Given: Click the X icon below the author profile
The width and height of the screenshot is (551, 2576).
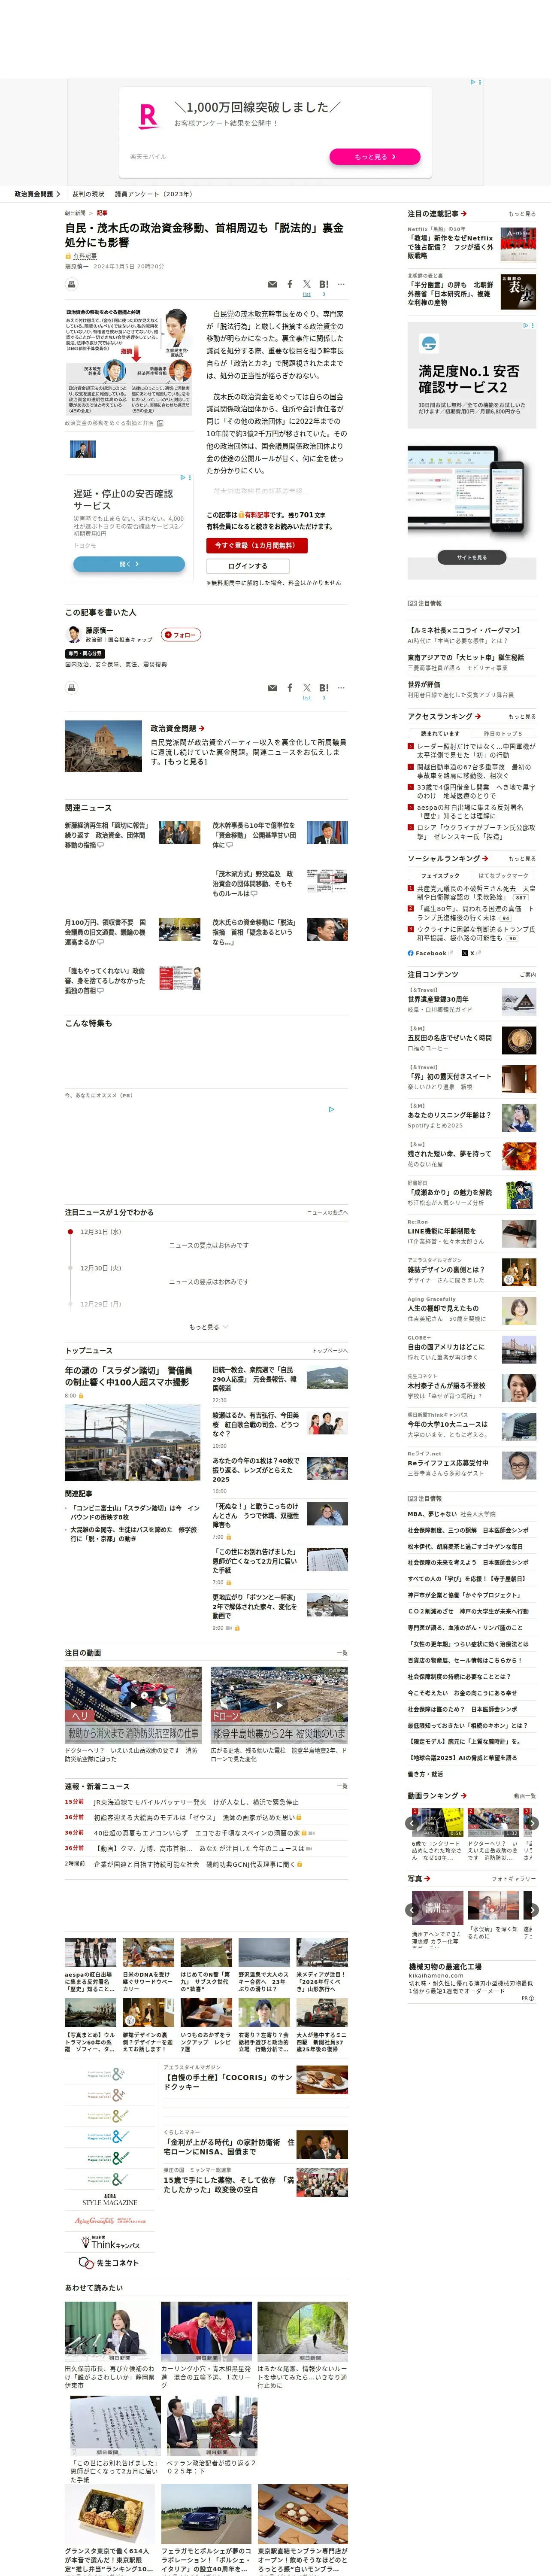Looking at the screenshot, I should [x=307, y=688].
